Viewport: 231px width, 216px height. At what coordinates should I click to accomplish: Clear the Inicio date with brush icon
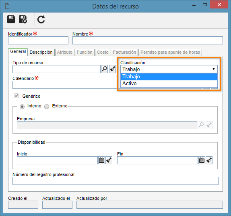[x=109, y=160]
